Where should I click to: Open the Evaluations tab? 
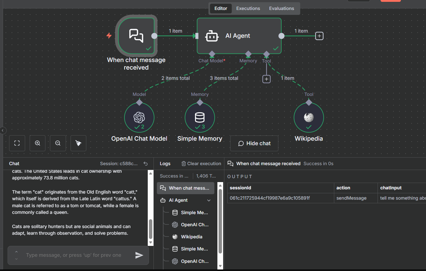(x=281, y=8)
